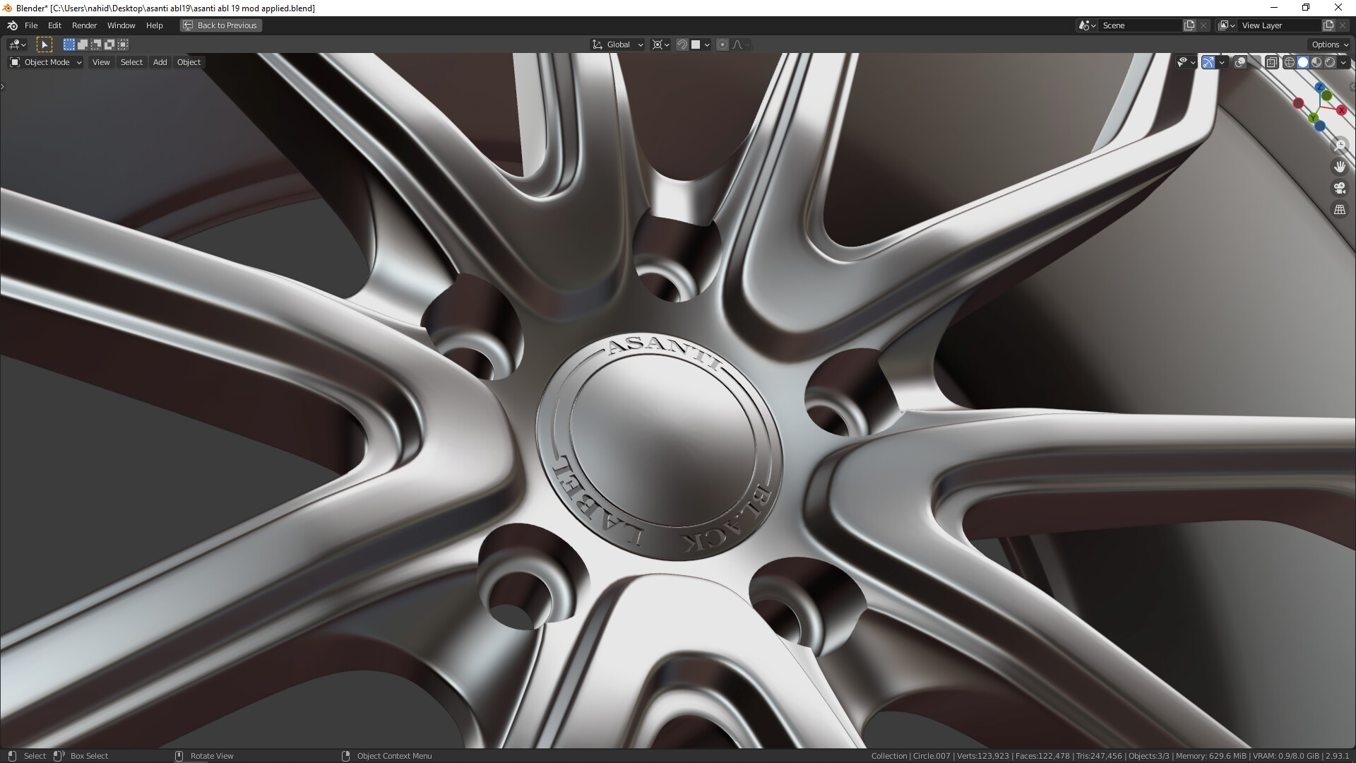Expand the left toolbar arrow
This screenshot has width=1356, height=763.
click(x=3, y=87)
